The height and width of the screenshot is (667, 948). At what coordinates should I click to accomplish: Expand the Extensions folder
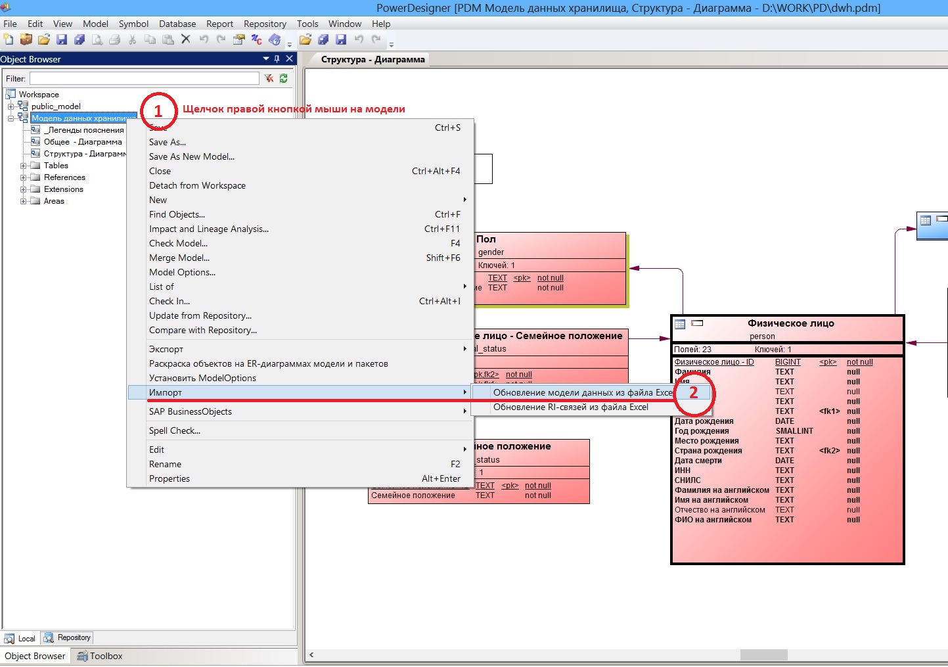[24, 189]
